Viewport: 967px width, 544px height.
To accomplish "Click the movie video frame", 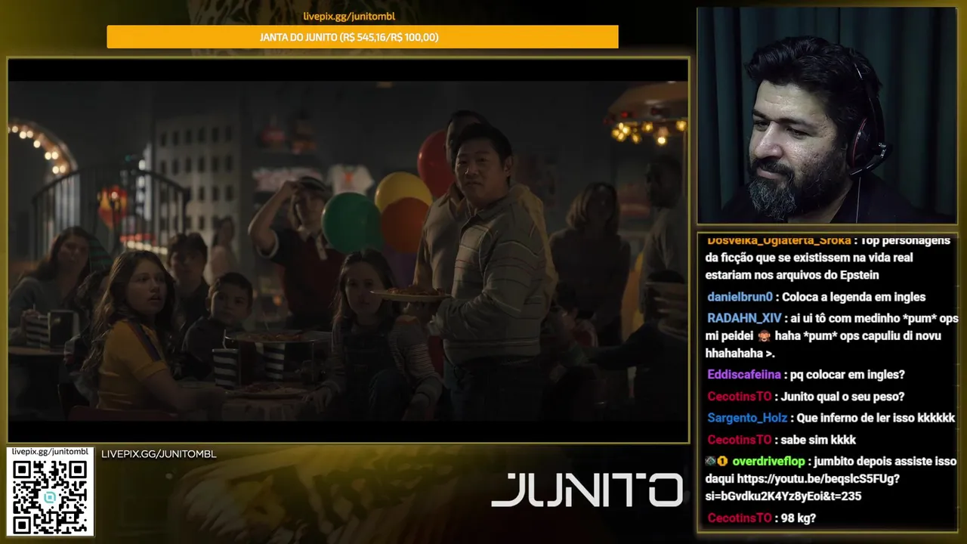I will [348, 250].
